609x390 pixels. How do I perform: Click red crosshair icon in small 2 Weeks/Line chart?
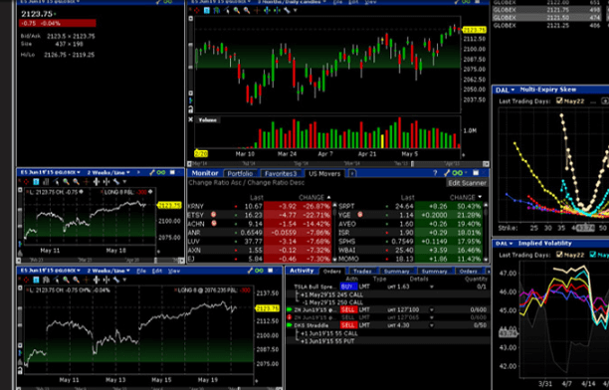point(26,182)
